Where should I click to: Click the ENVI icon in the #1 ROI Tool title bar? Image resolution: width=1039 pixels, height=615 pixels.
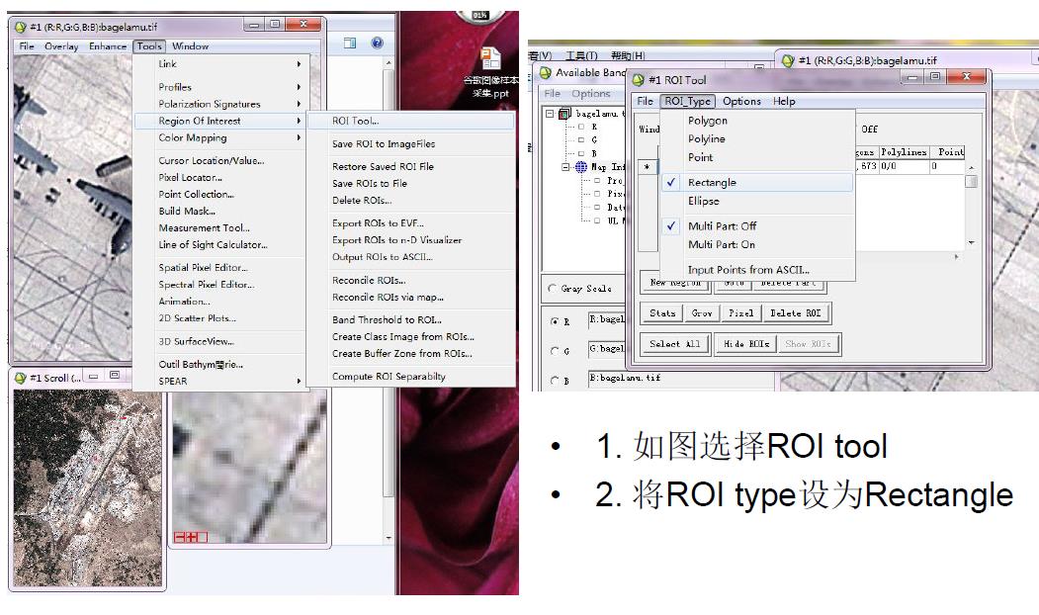(638, 79)
